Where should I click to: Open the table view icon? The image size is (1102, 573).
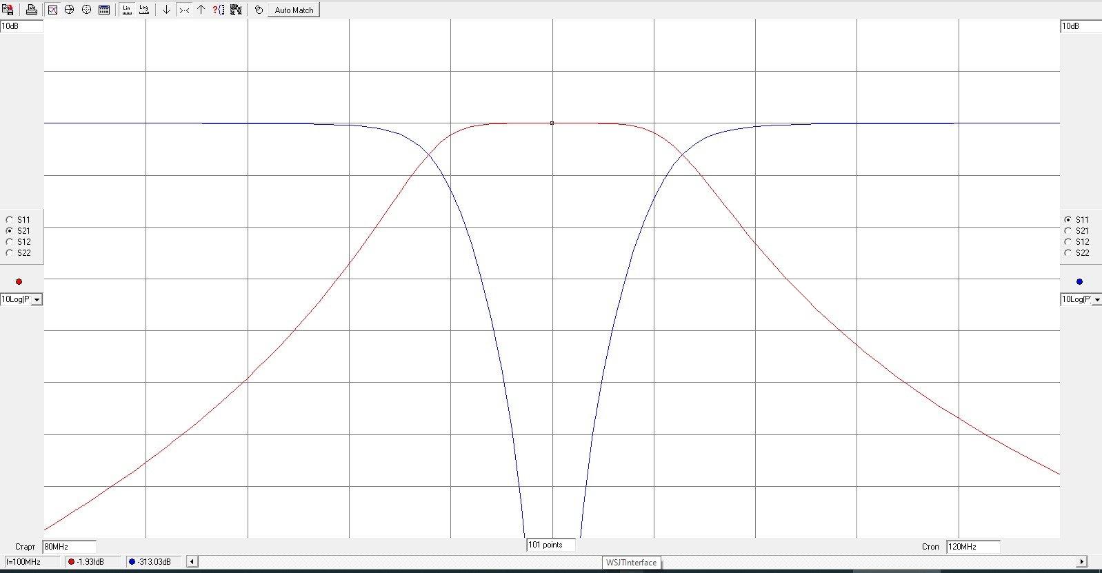[104, 10]
